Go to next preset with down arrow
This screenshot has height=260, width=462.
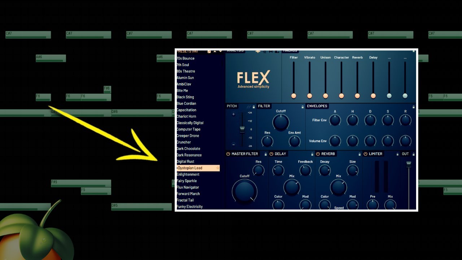[x=221, y=51]
